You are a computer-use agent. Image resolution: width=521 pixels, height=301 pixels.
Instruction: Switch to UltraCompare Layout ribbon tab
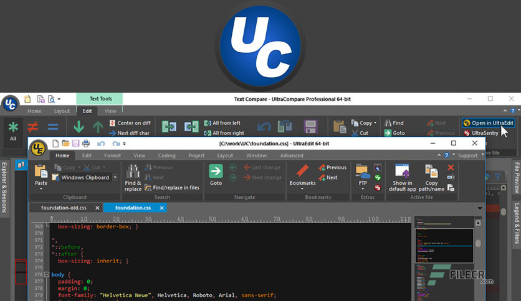(x=62, y=111)
